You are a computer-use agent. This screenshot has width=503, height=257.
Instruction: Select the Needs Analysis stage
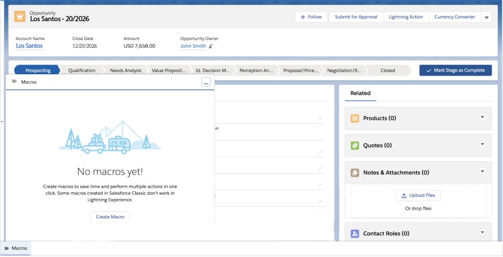click(x=125, y=71)
